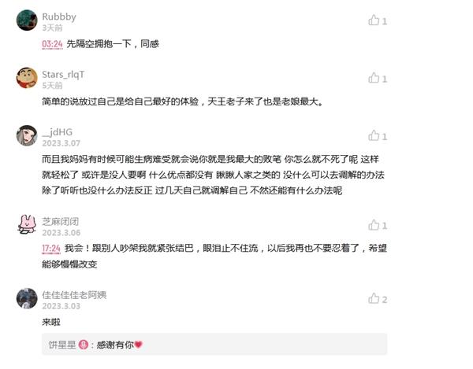Viewport: 473px width, 369px height.
Task: Like 佳佳佳佳老阿姨's comment with thumbs-up
Action: 374,298
